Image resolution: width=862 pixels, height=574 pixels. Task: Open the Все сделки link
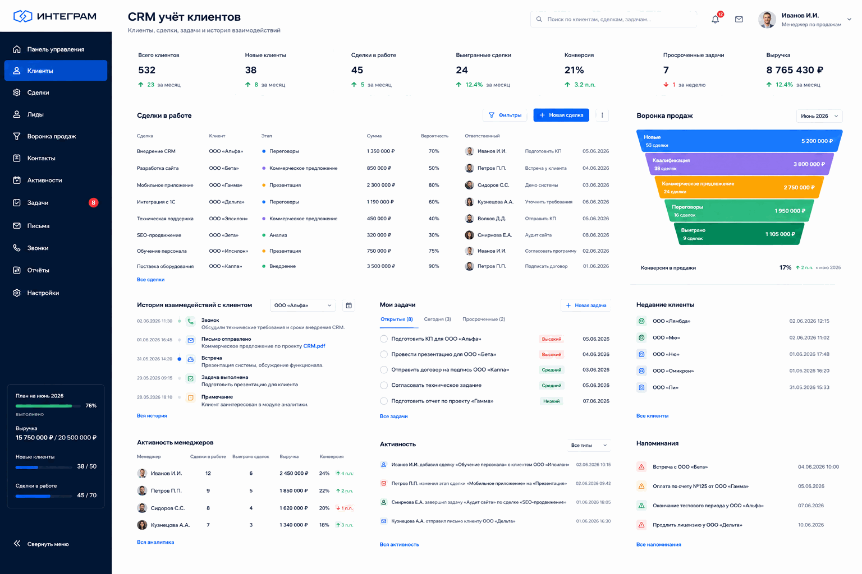pyautogui.click(x=151, y=280)
